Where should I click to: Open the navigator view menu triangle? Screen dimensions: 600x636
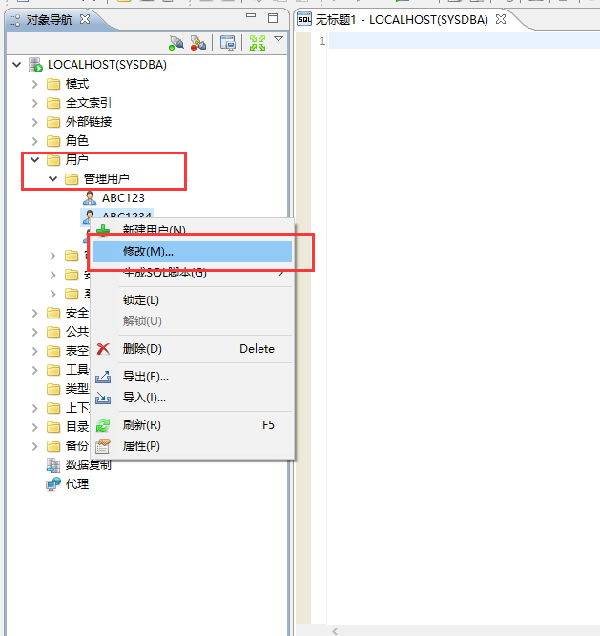coord(279,39)
